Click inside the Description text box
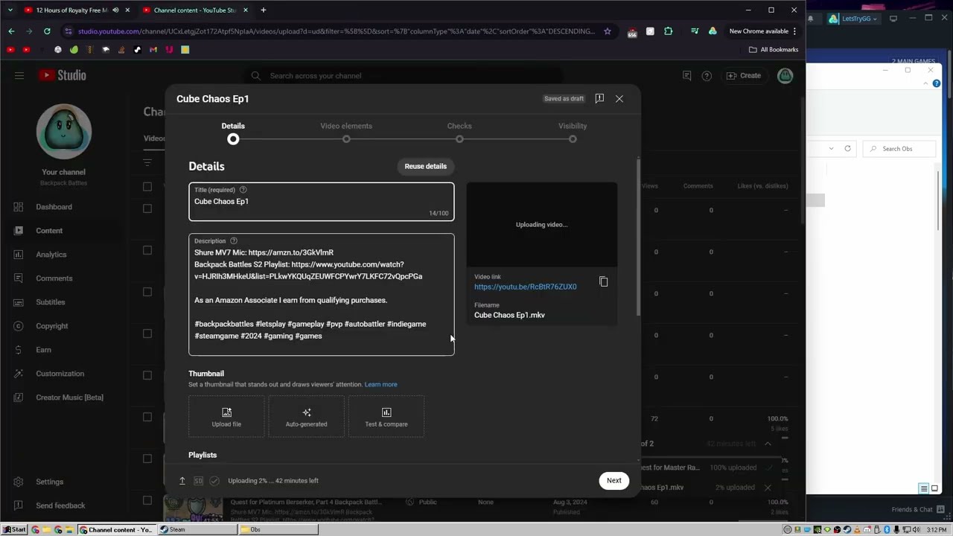Screen dimensions: 953x536 321,295
